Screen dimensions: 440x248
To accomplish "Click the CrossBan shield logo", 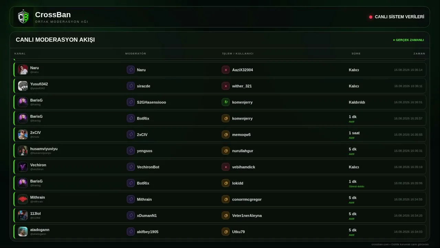I will (23, 17).
